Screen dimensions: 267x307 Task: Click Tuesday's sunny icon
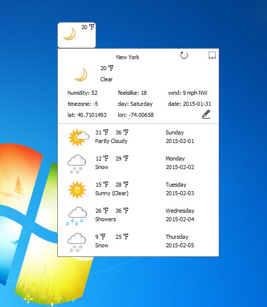77,190
